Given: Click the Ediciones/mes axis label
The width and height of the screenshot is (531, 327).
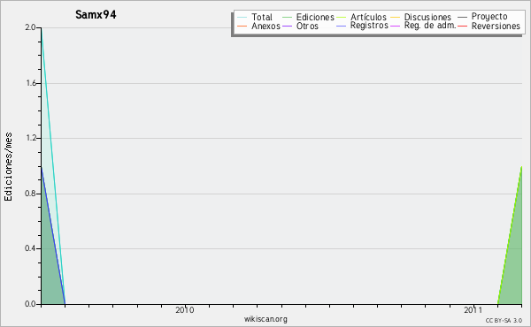Looking at the screenshot, I should click(x=8, y=166).
